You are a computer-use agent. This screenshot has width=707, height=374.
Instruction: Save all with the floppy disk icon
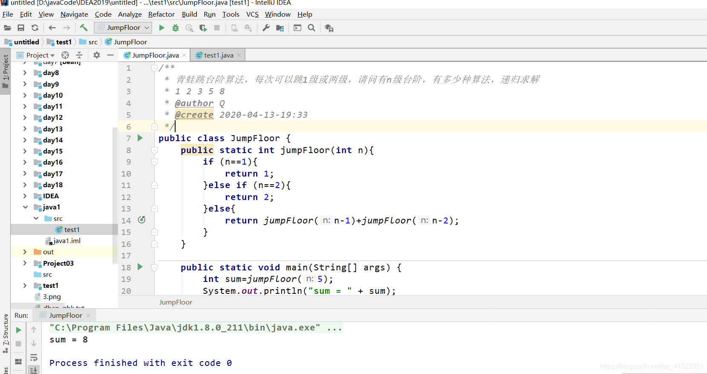[x=21, y=28]
